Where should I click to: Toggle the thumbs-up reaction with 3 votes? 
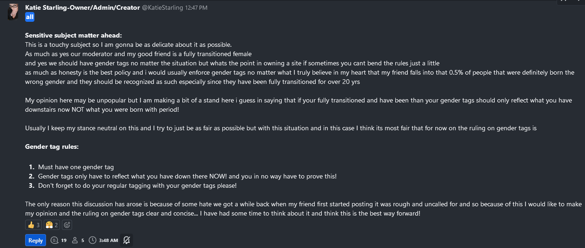34,225
